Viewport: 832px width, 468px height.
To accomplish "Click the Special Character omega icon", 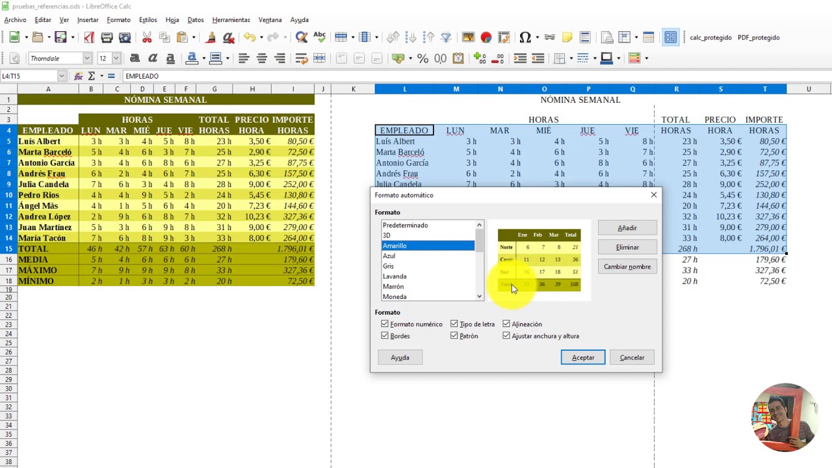I will click(x=525, y=38).
